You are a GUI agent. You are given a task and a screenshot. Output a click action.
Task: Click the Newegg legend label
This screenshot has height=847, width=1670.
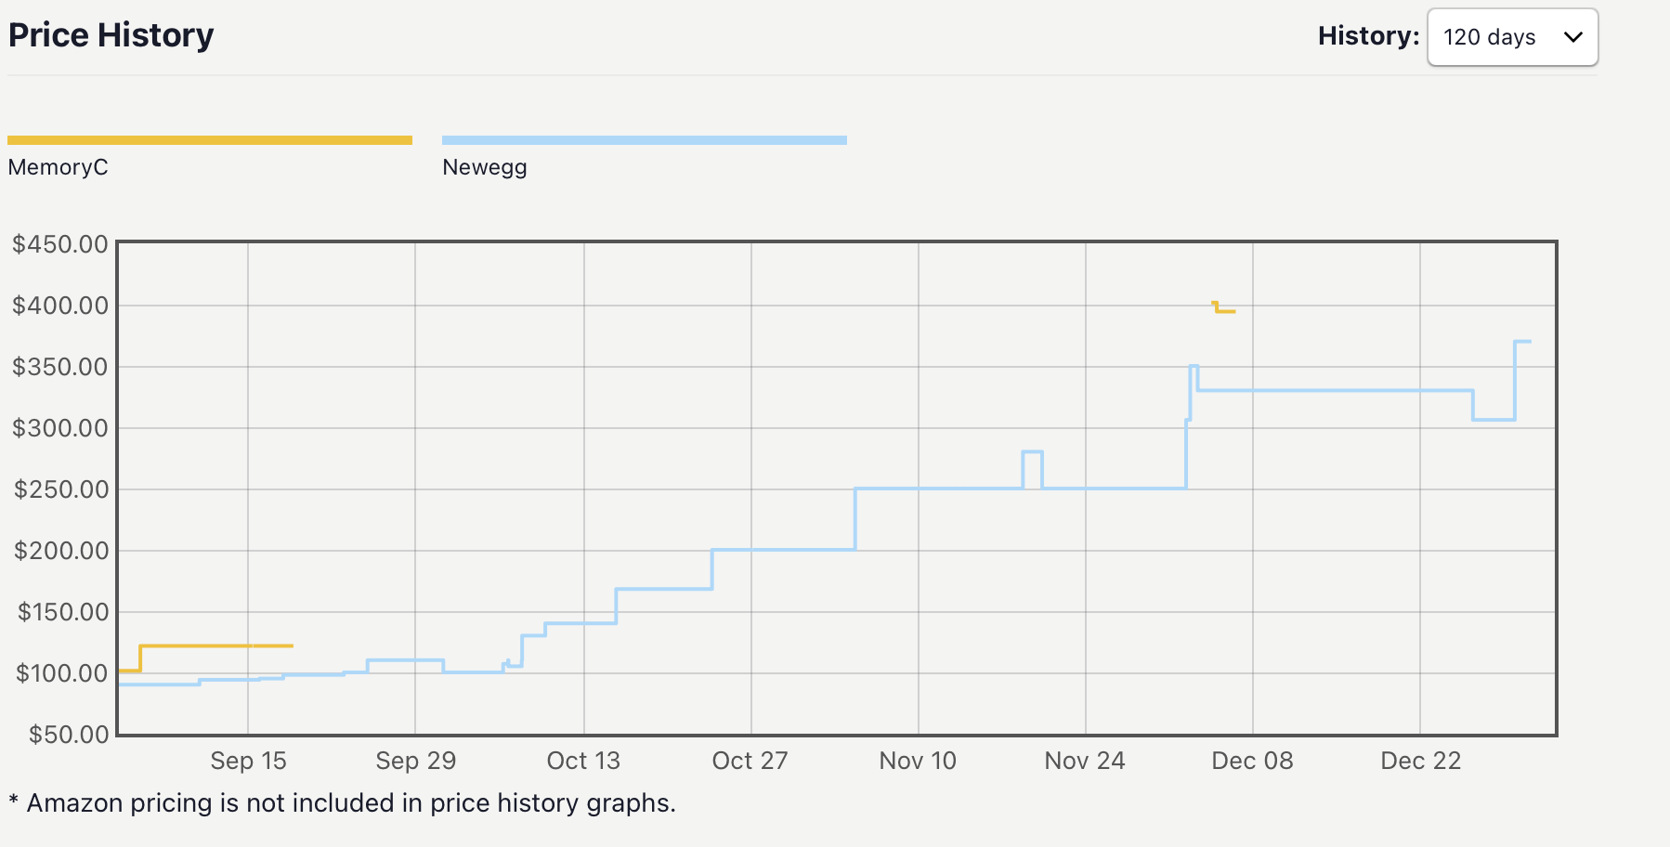(x=484, y=167)
